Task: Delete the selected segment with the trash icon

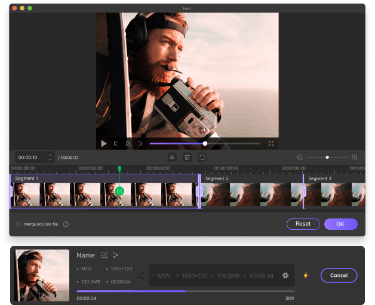Action: [187, 158]
